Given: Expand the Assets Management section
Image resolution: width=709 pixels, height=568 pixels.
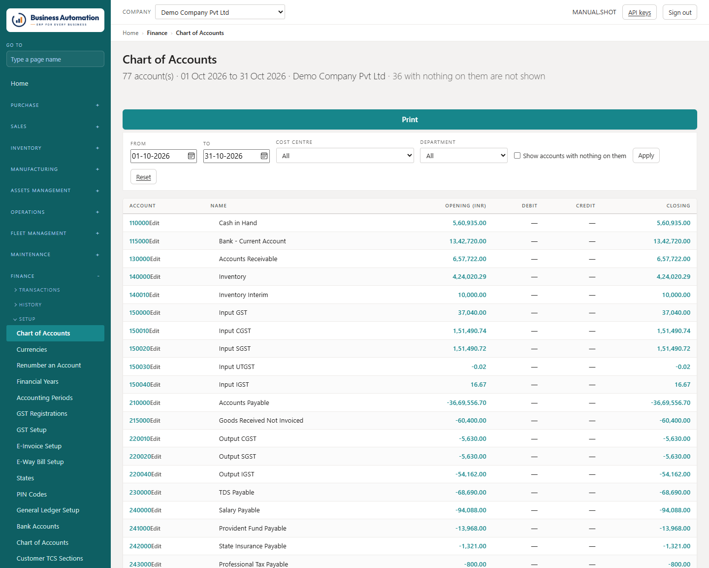Looking at the screenshot, I should [55, 191].
